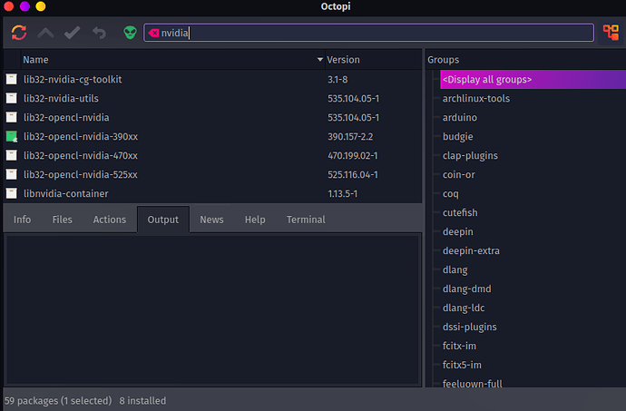Screen dimensions: 626x411
Task: Click version 3.1-8 cell
Action: pyautogui.click(x=337, y=80)
